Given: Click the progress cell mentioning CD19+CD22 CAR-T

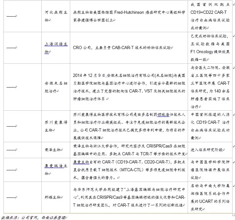Looking at the screenshot, I should click(210, 16).
